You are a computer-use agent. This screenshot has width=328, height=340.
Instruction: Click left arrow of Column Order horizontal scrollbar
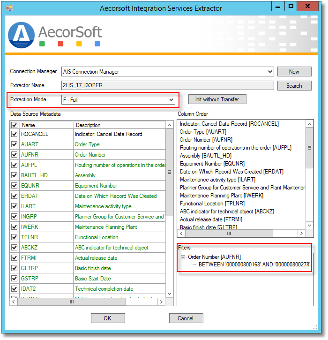(x=181, y=234)
